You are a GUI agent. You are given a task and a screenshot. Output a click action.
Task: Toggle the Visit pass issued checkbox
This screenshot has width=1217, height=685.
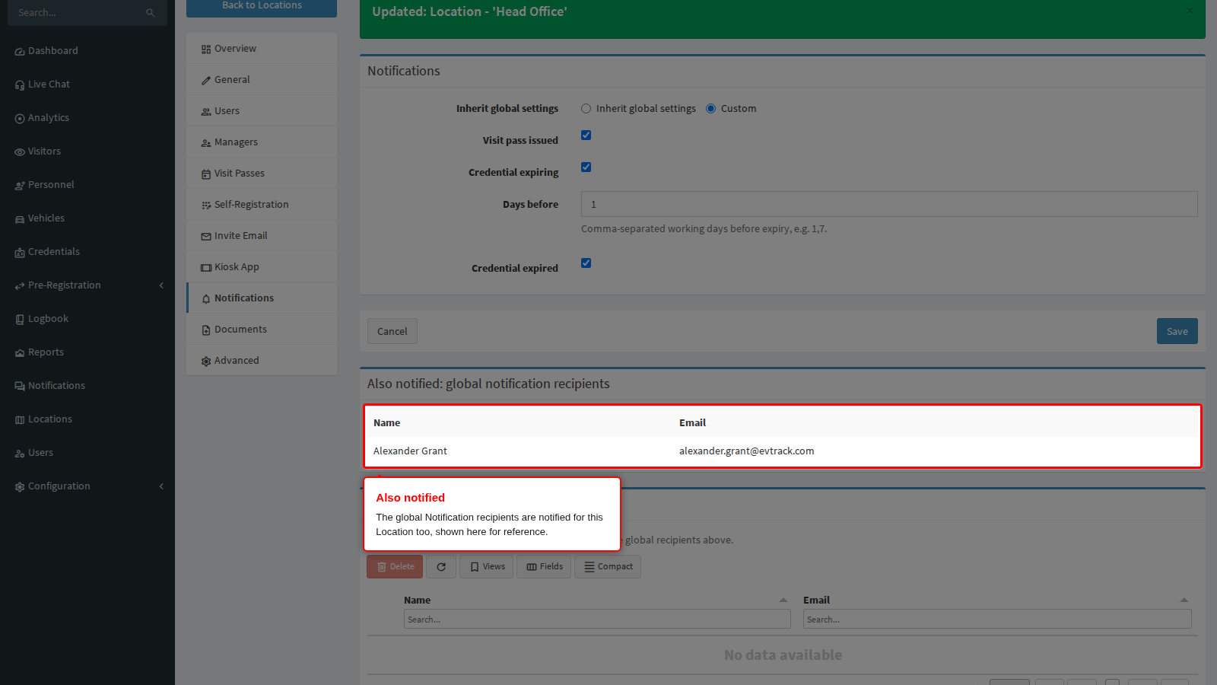[x=586, y=135]
